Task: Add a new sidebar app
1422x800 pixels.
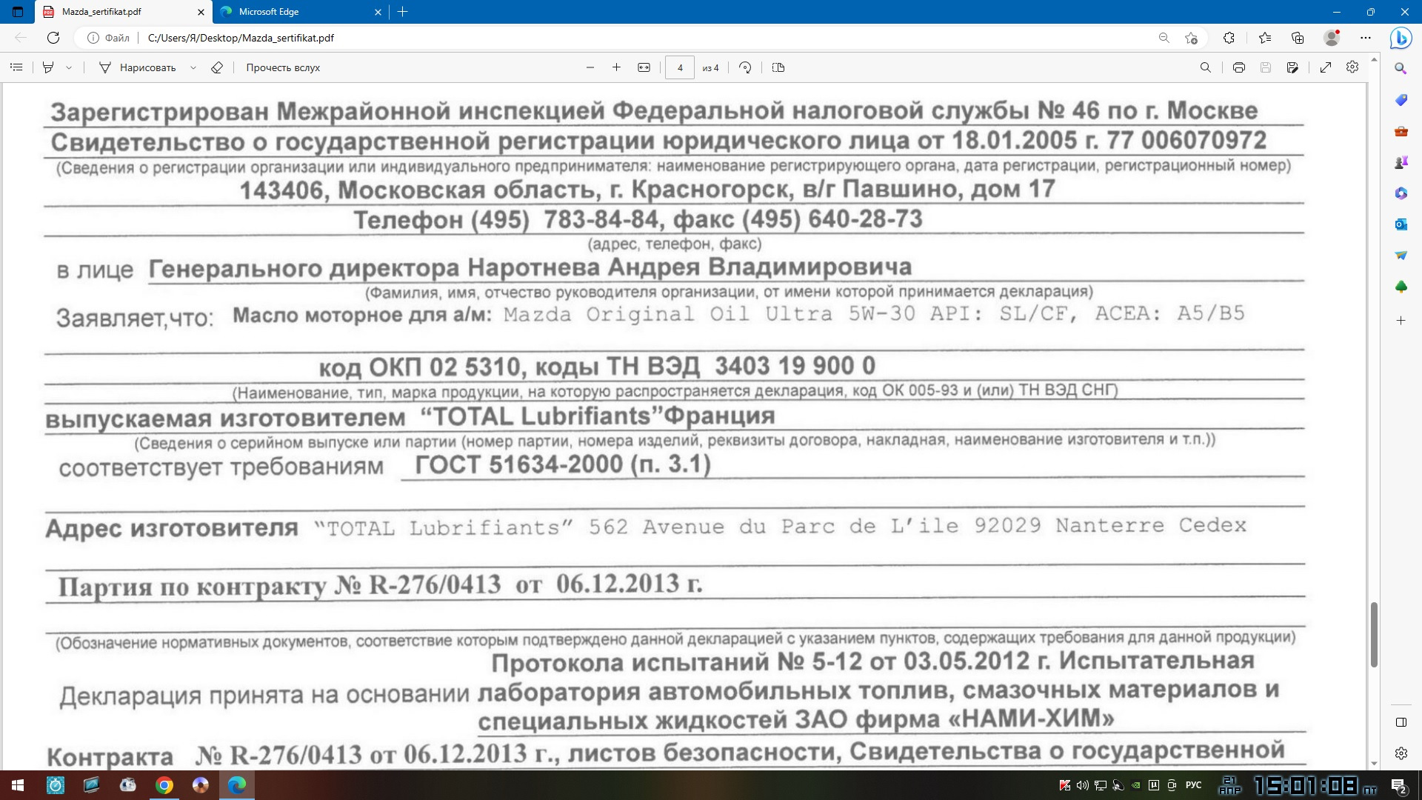Action: (x=1401, y=321)
